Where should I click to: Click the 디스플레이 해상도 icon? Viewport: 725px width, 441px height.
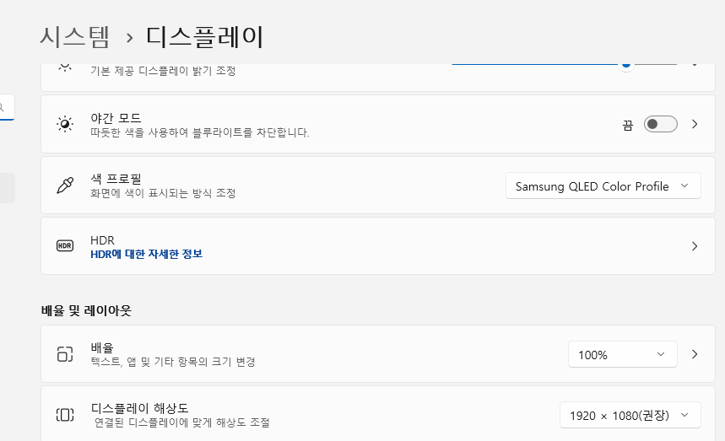click(x=65, y=415)
